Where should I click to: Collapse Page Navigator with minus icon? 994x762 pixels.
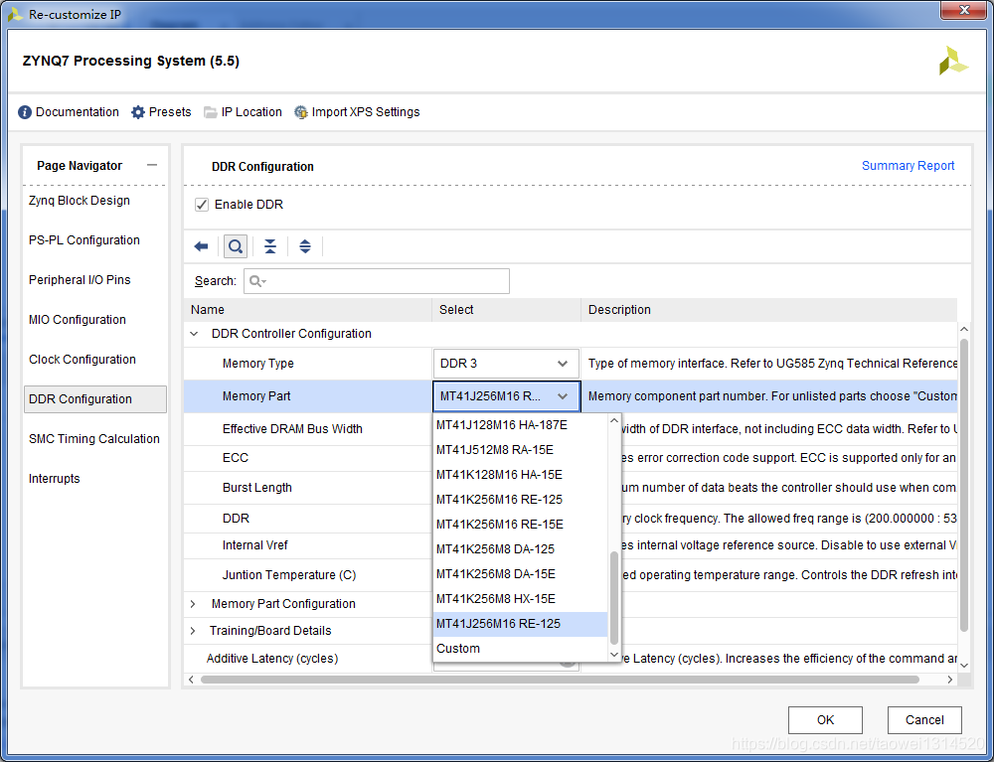pyautogui.click(x=151, y=165)
